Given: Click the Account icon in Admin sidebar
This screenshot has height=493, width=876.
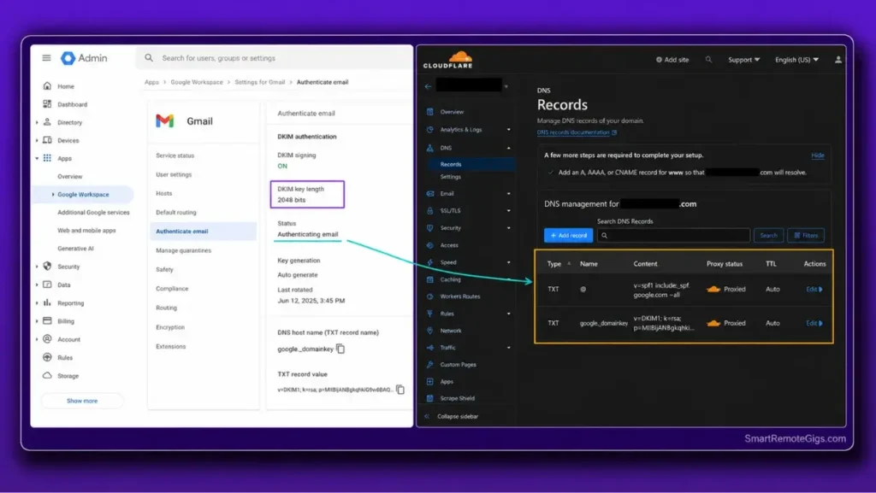Looking at the screenshot, I should (x=47, y=339).
